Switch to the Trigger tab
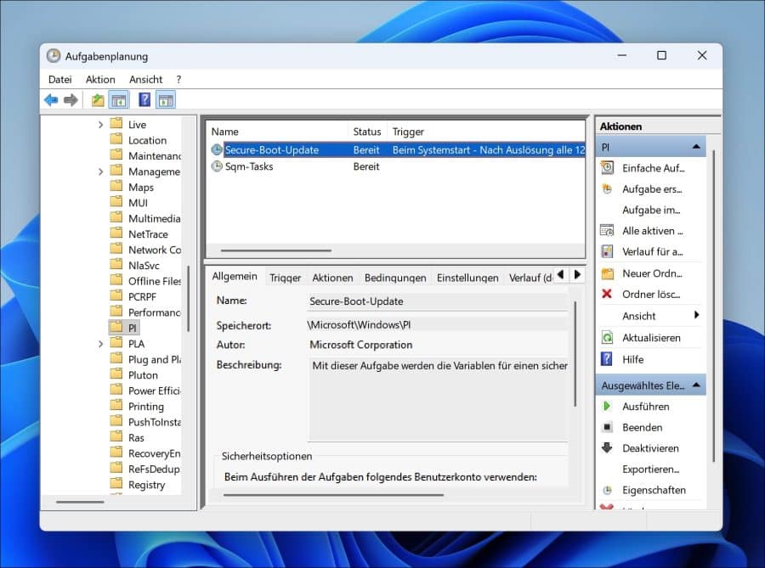 285,277
